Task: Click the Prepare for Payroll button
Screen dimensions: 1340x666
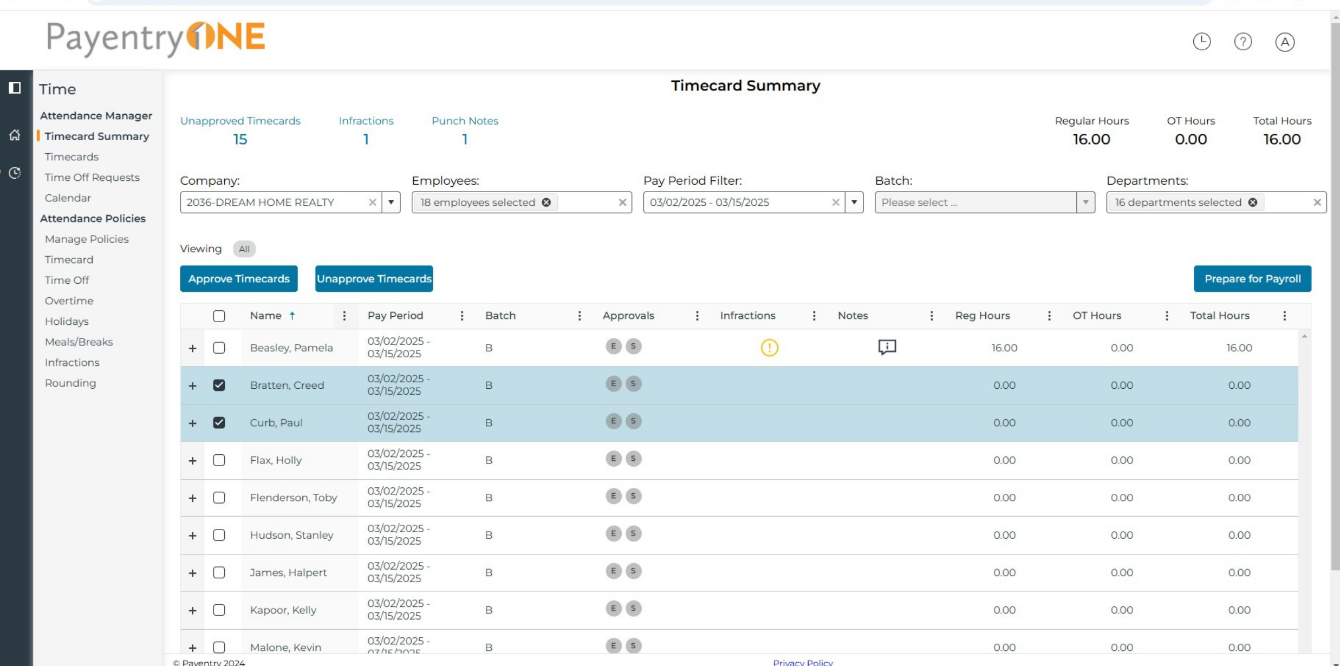Action: (1252, 279)
